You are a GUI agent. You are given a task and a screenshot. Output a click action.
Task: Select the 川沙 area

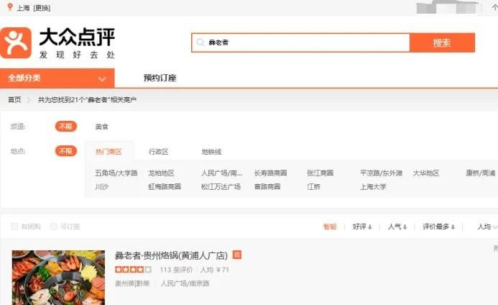click(101, 187)
